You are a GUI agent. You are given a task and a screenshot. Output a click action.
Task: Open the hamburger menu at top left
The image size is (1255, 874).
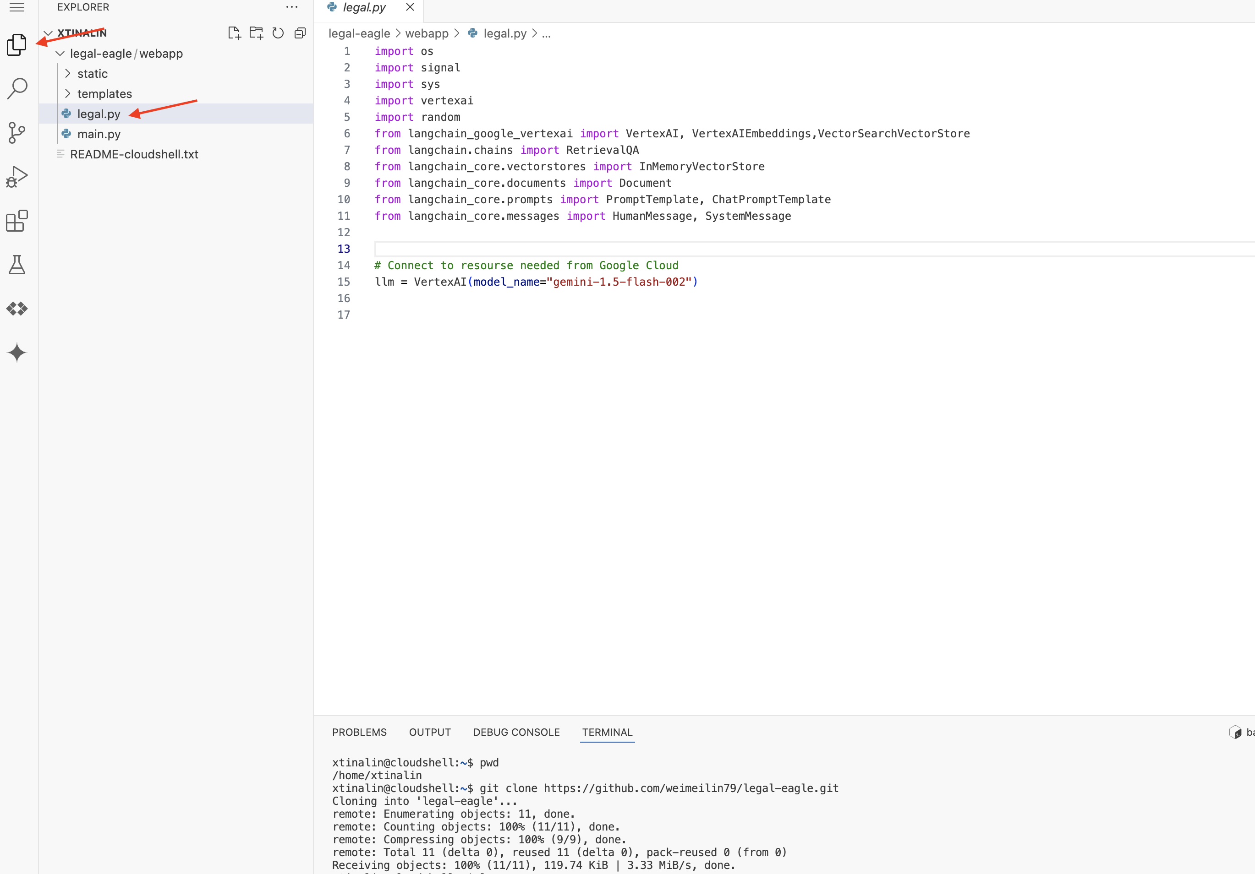click(17, 7)
